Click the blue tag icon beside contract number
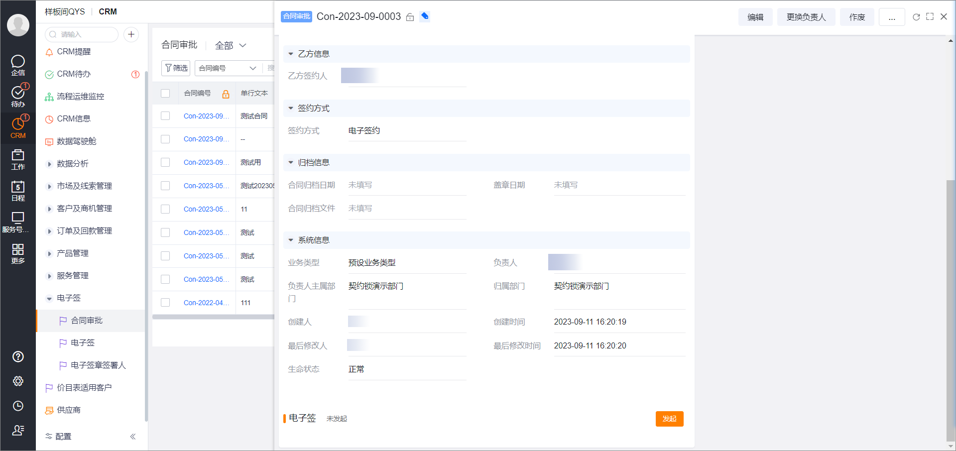956x451 pixels. coord(425,16)
